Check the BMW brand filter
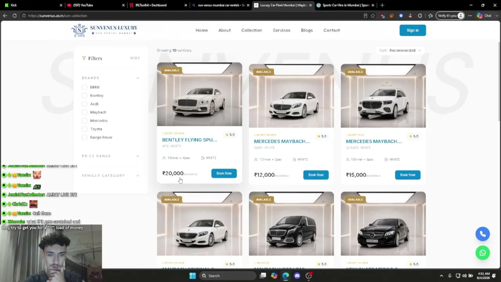Viewport: 501px width, 282px height. [x=85, y=87]
